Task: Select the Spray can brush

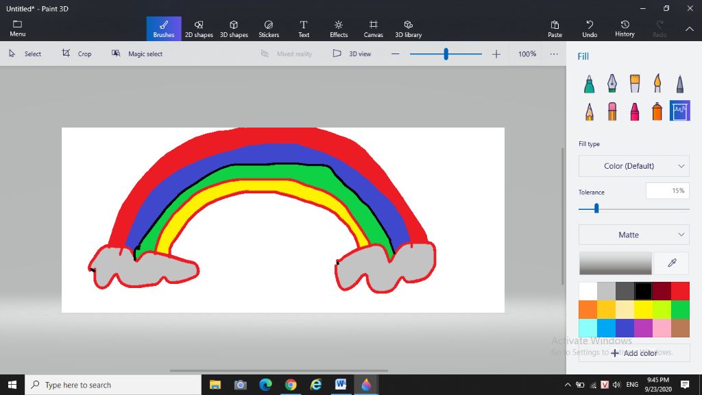Action: [x=657, y=111]
